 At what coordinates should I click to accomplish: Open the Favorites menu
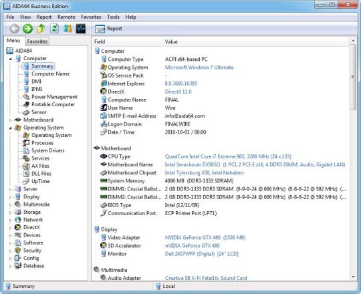pyautogui.click(x=91, y=17)
